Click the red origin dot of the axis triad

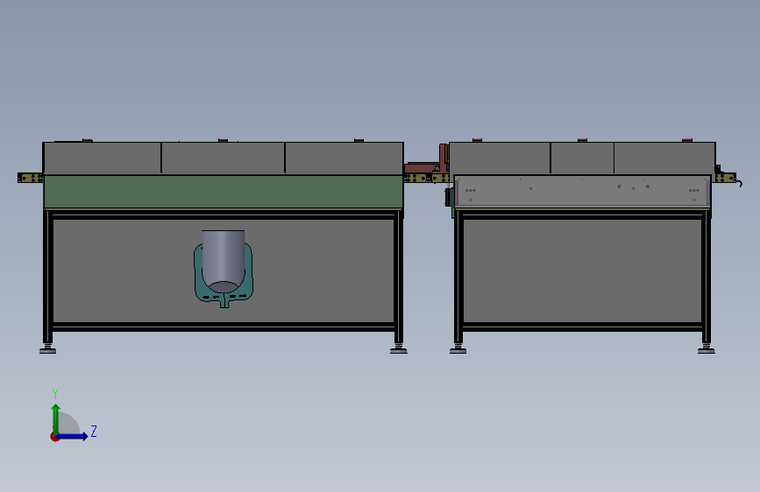coord(54,437)
